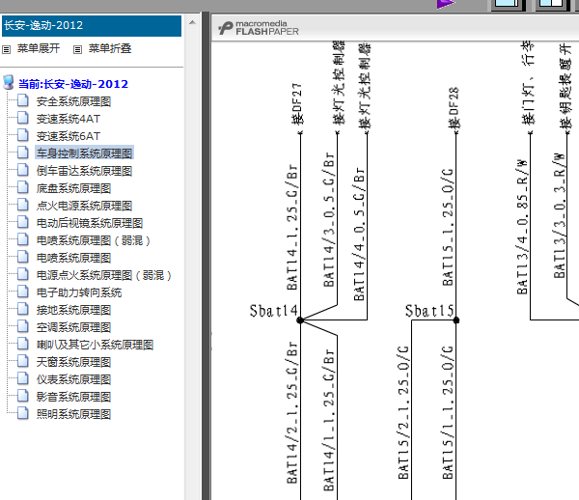579x500 pixels.
Task: Open 底盘系统原理图 diagram
Action: 73,188
